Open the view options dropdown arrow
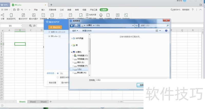Screen dimensions: 205x109 [x=160, y=31]
